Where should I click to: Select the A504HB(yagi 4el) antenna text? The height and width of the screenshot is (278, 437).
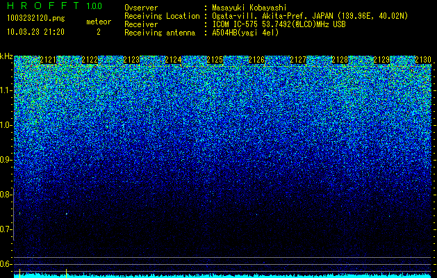click(x=245, y=33)
